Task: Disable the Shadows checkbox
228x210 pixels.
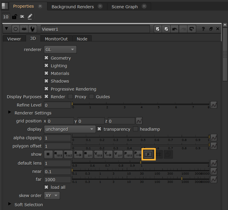Action: click(46, 81)
